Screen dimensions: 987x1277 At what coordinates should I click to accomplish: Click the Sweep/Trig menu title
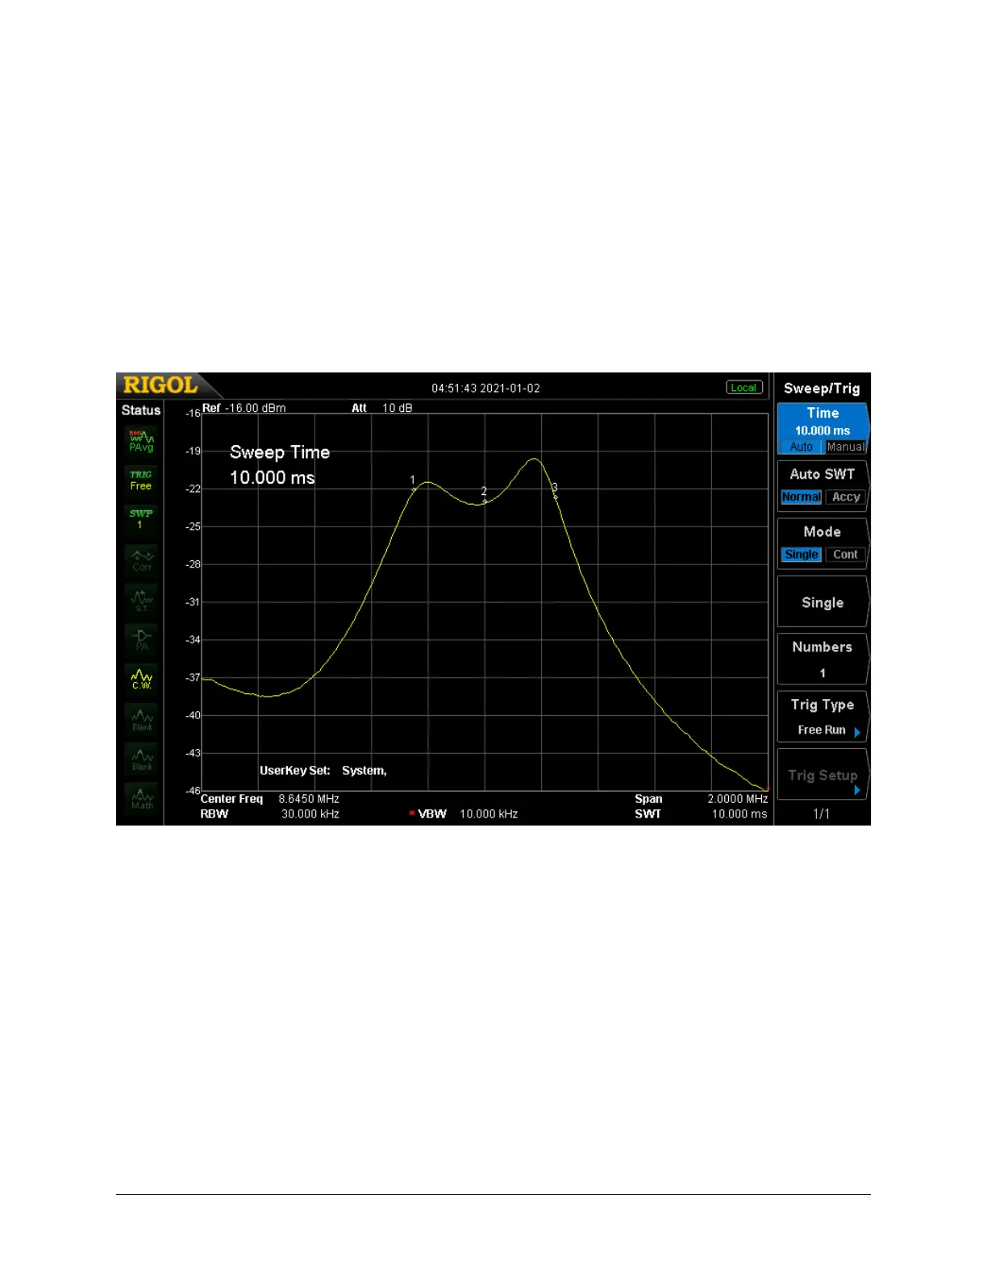pos(822,389)
